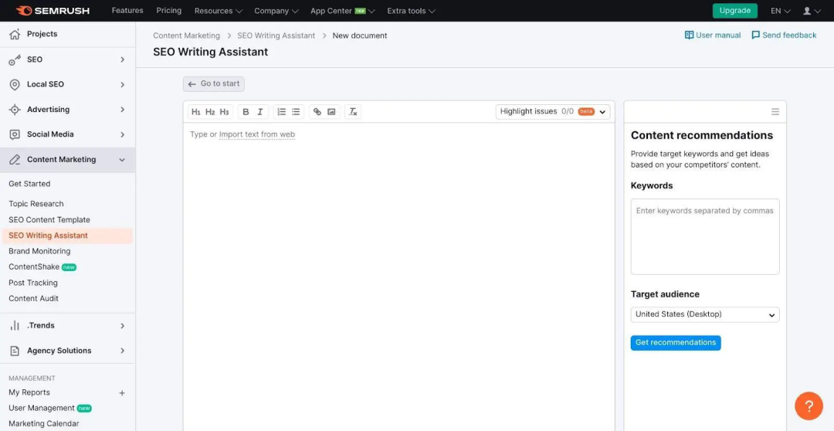834x431 pixels.
Task: Toggle italic text formatting
Action: 260,112
